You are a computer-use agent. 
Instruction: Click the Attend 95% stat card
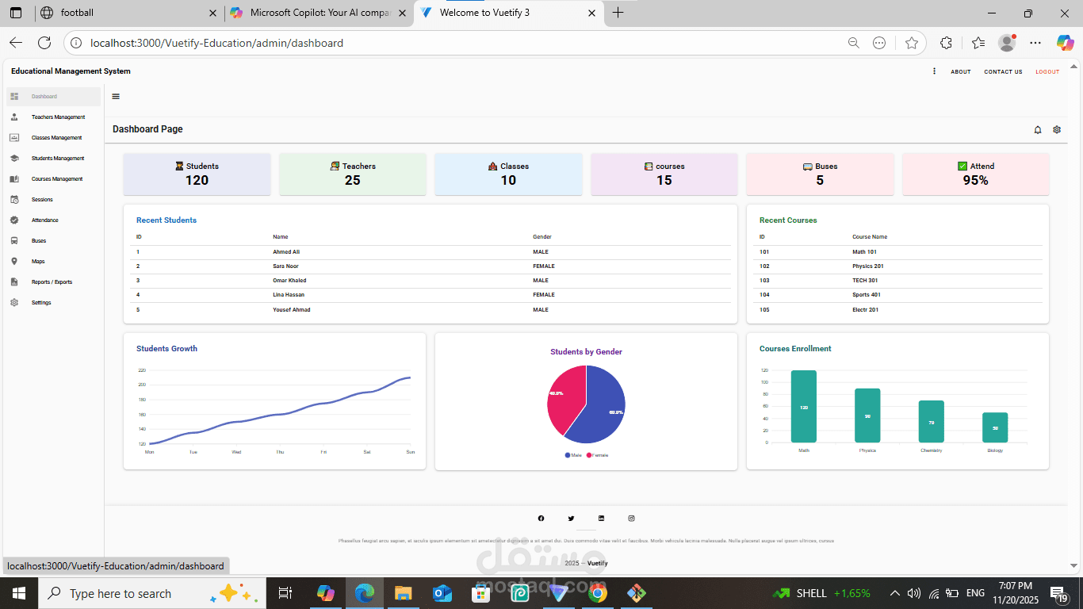pos(976,174)
